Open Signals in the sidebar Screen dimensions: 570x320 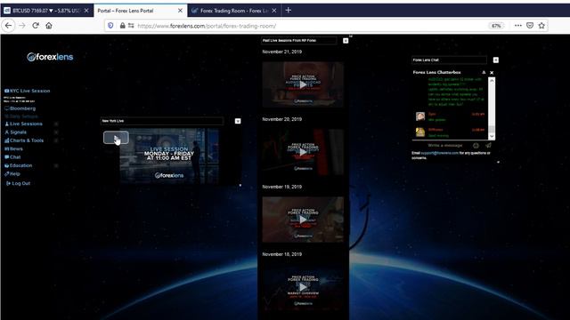pyautogui.click(x=15, y=132)
